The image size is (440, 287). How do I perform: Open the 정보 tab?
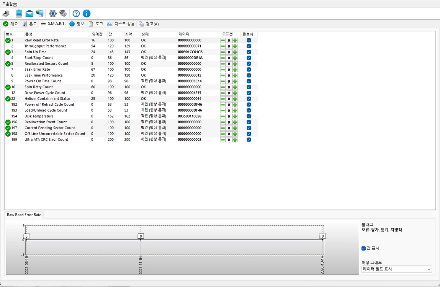pyautogui.click(x=77, y=24)
